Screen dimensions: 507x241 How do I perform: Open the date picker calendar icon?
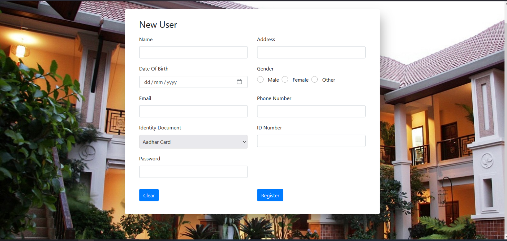239,82
